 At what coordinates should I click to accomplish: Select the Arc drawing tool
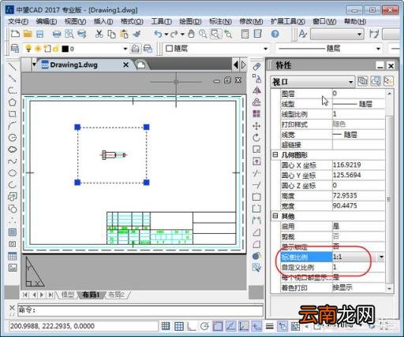pos(13,126)
